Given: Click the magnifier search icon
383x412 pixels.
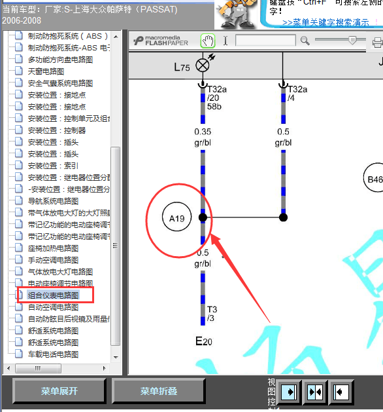Looking at the screenshot, I should tap(305, 41).
